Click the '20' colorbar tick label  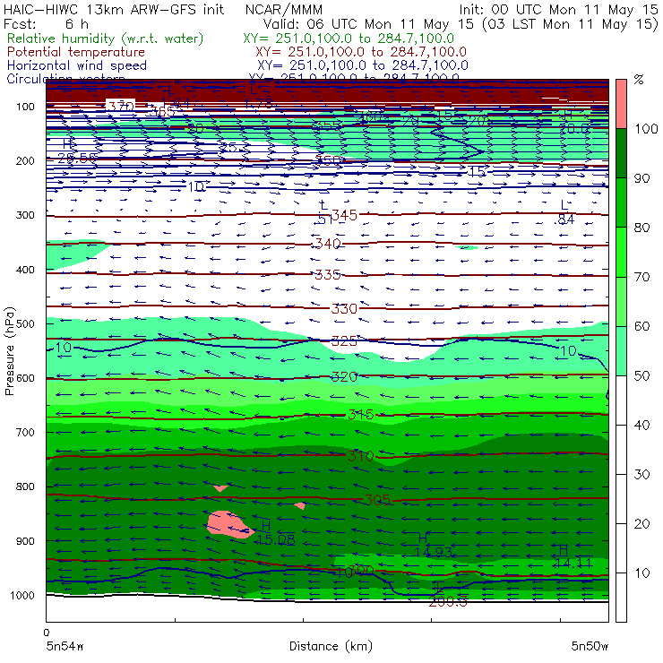(641, 524)
